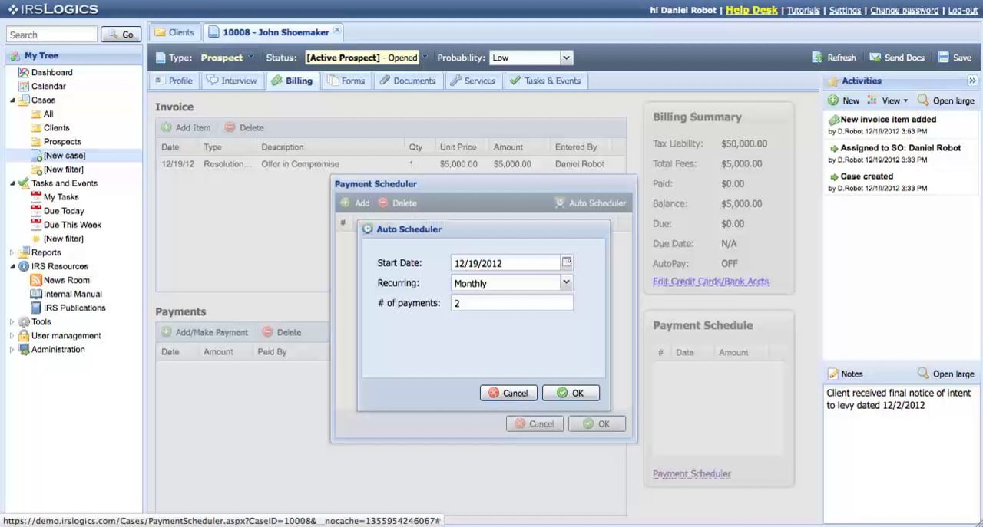Click the Go search button
The image size is (983, 527).
pyautogui.click(x=121, y=35)
